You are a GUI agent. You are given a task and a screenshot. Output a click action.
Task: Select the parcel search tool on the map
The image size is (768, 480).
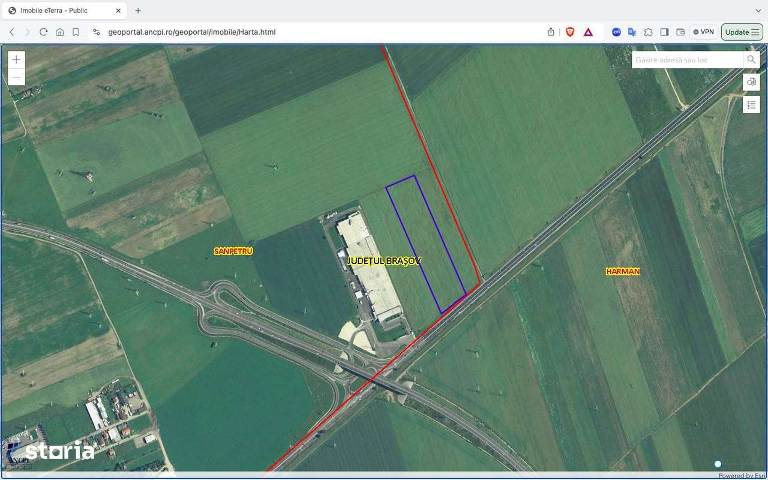coord(751,82)
